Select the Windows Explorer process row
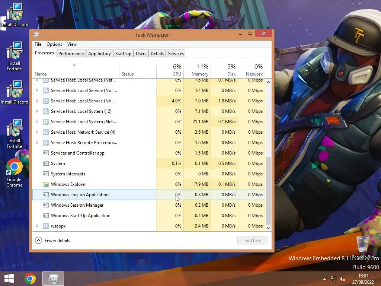 [x=149, y=184]
